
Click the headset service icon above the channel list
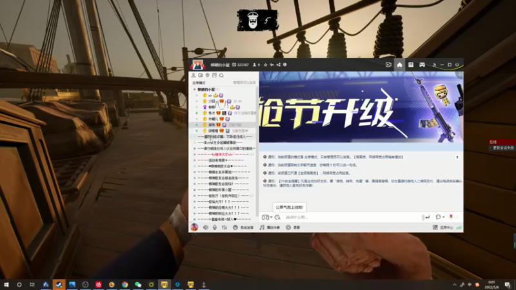pyautogui.click(x=201, y=75)
